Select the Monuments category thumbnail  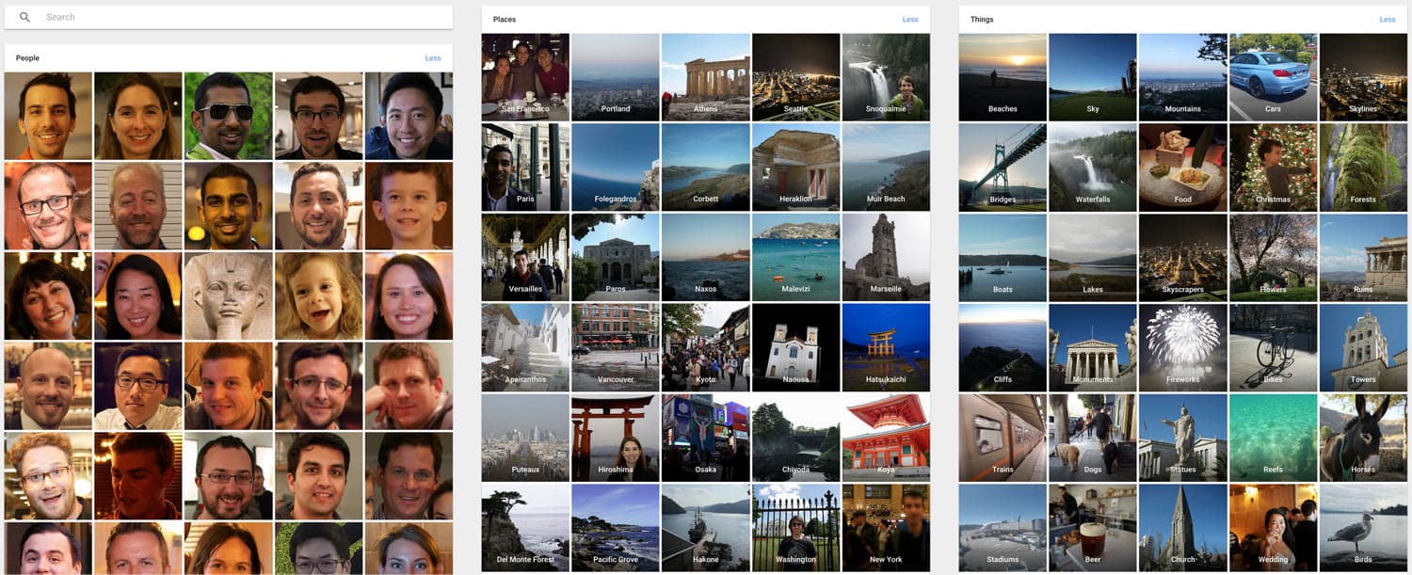click(1093, 347)
